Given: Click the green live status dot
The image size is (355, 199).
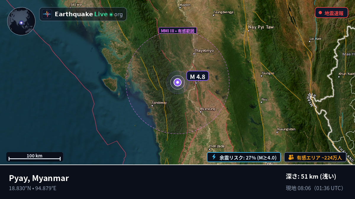Looking at the screenshot, I should point(111,14).
